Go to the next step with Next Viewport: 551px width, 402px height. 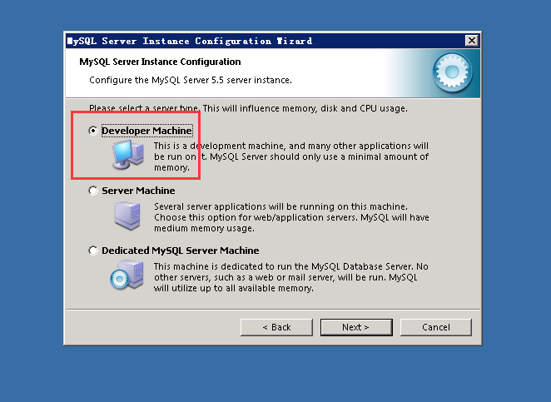pyautogui.click(x=355, y=327)
